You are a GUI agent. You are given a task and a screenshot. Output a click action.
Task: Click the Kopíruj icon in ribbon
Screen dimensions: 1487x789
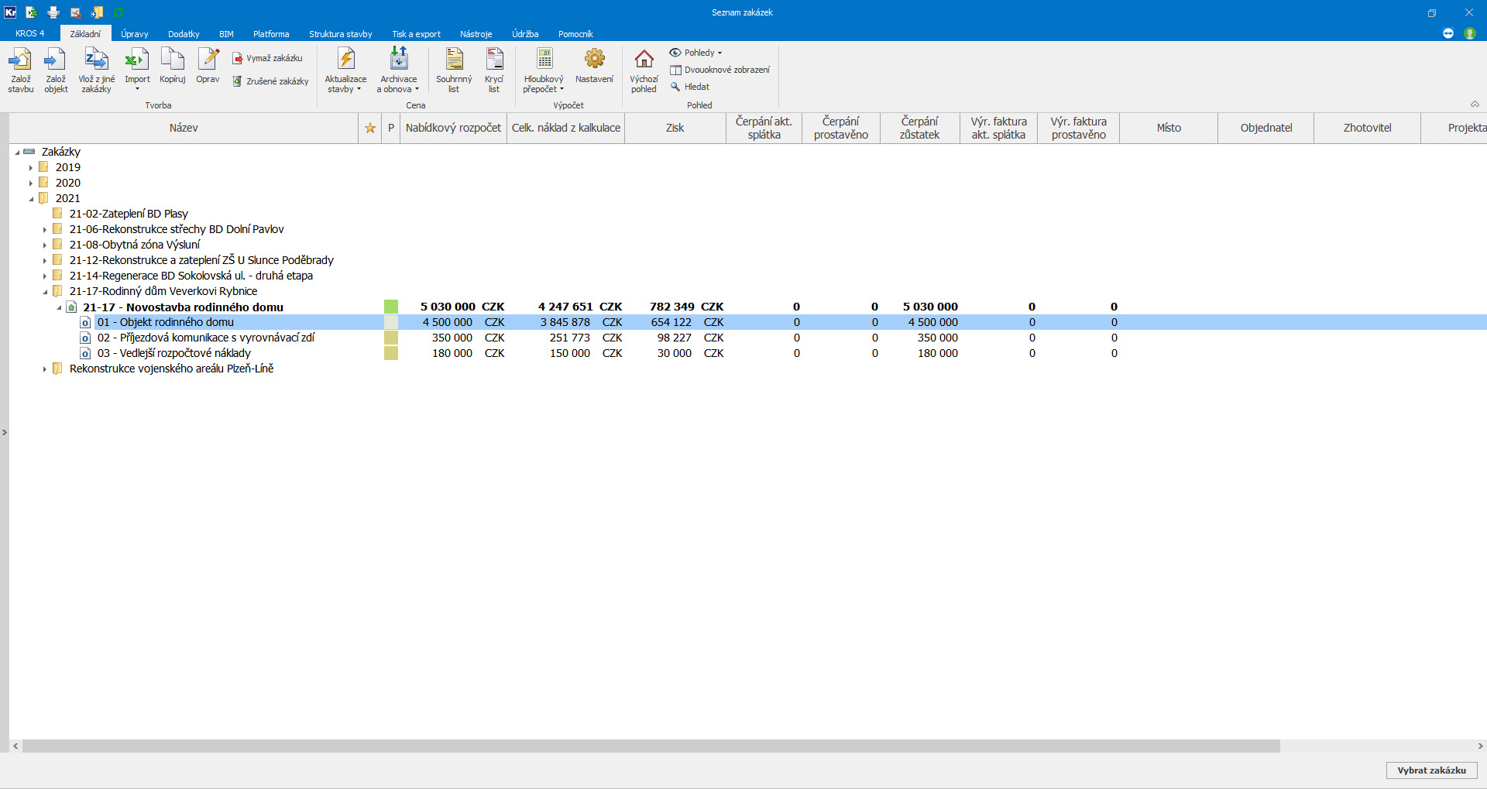coord(172,60)
